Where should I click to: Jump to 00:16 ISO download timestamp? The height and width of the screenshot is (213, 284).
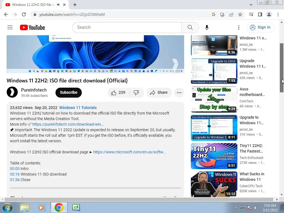pyautogui.click(x=15, y=174)
